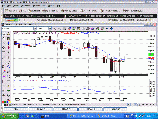Viewport: 158px width, 119px height.
Task: Click the green right arrow tool
Action: (8, 91)
